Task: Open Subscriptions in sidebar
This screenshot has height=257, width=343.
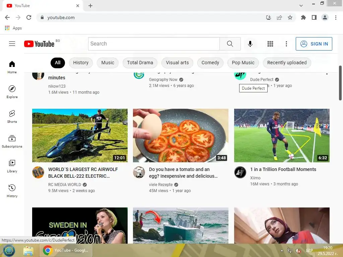Action: (x=12, y=142)
